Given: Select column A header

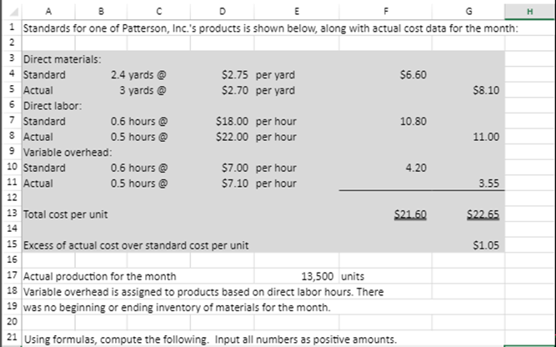Looking at the screenshot, I should point(48,12).
